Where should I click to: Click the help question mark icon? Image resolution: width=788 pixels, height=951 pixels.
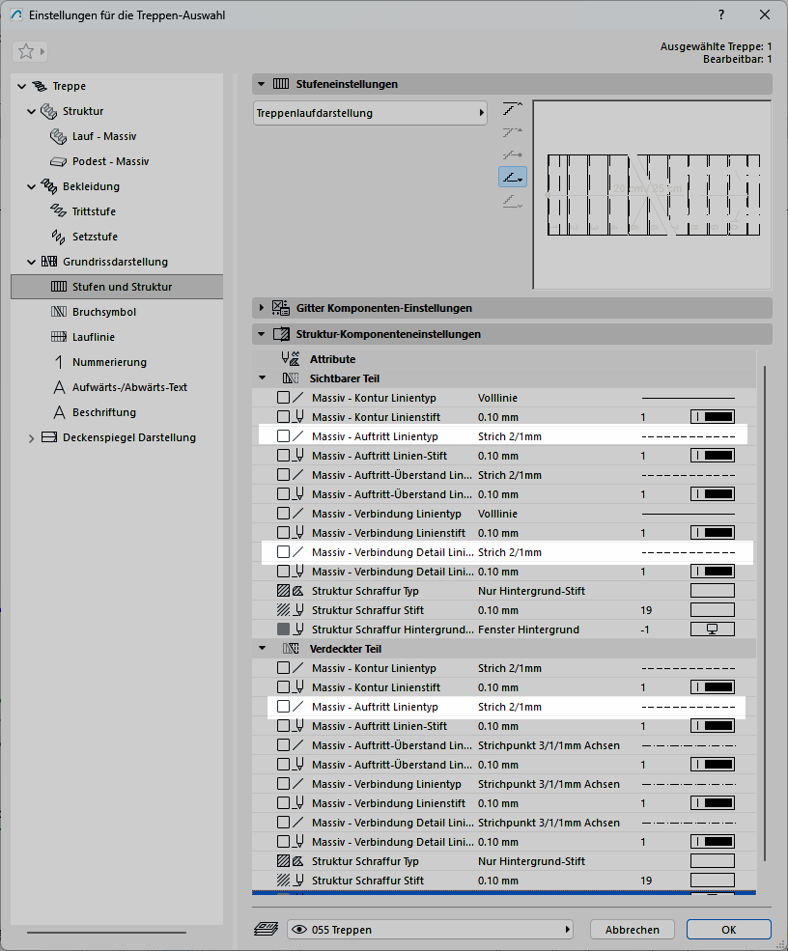coord(720,14)
